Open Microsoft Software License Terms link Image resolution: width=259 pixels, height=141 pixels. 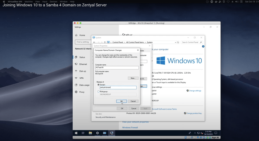pos(164,109)
